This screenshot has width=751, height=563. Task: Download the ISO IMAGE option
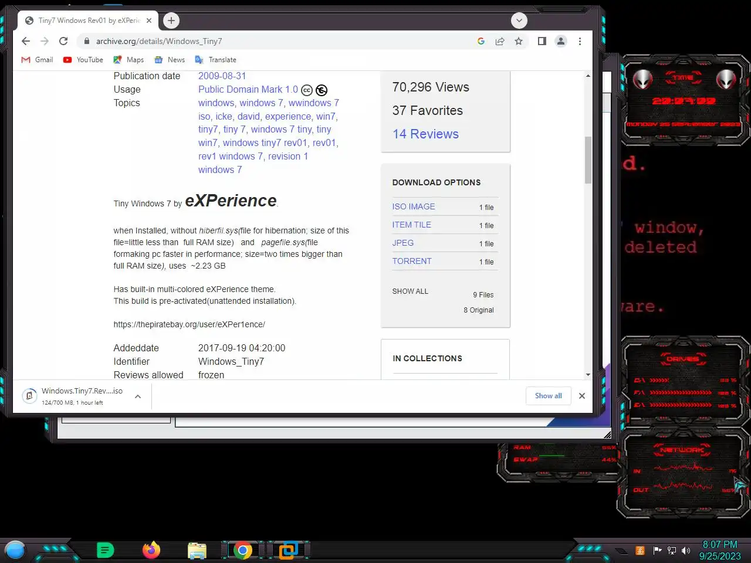(x=414, y=206)
